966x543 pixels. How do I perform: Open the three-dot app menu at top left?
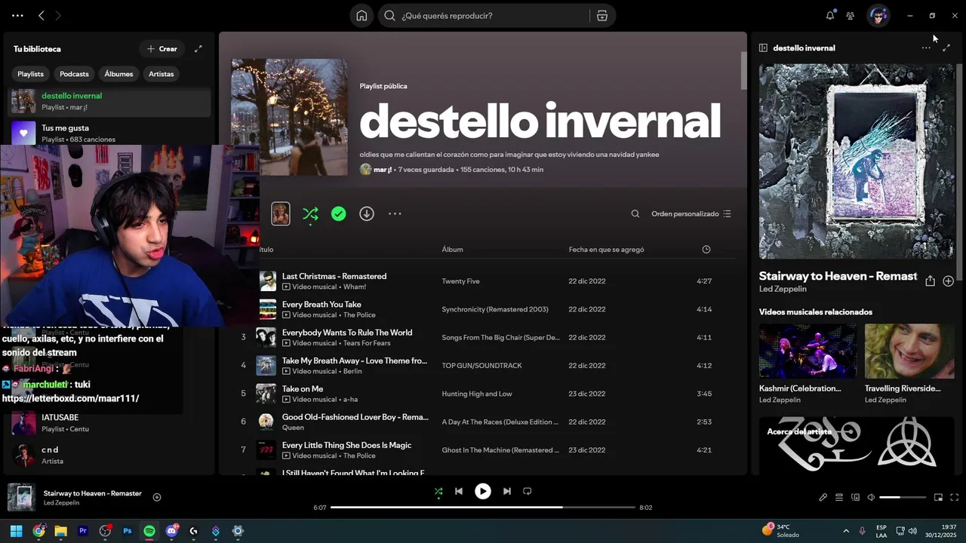pos(17,16)
